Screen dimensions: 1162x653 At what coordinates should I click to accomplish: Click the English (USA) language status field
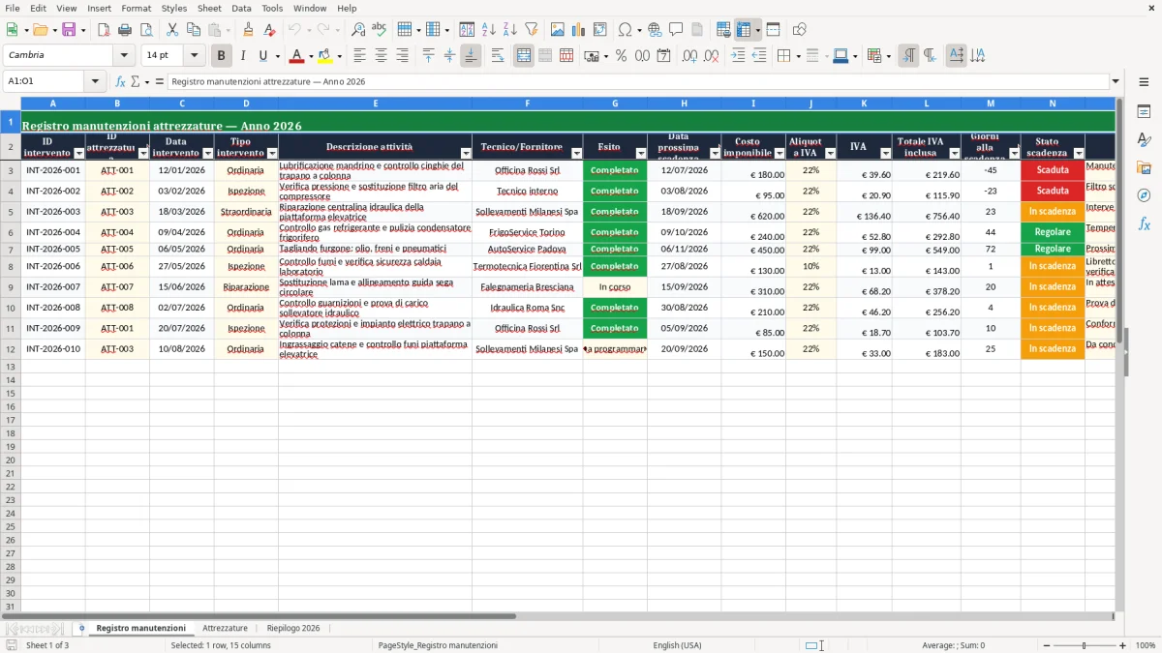678,645
